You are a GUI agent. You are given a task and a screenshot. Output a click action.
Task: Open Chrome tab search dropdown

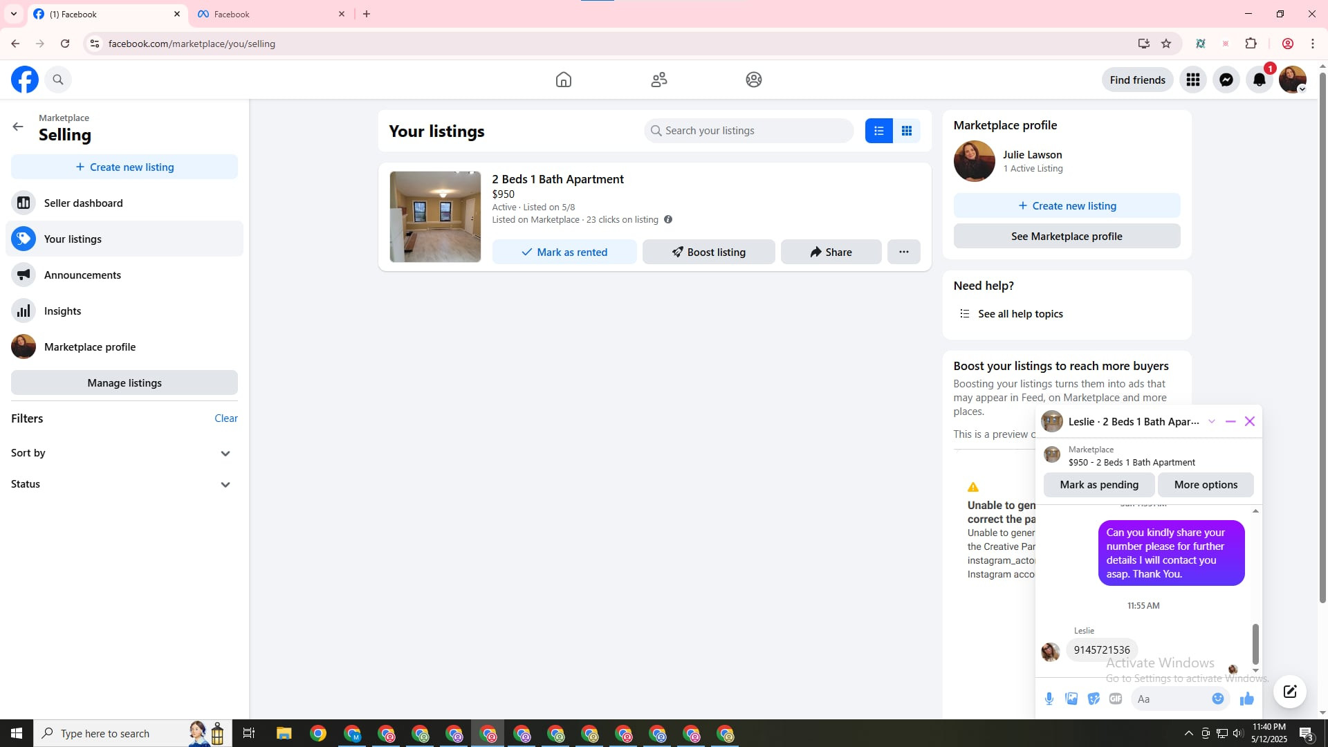[x=14, y=14]
